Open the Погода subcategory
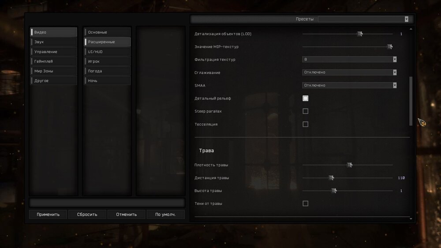Screen dimensions: 441x248 pyautogui.click(x=107, y=71)
